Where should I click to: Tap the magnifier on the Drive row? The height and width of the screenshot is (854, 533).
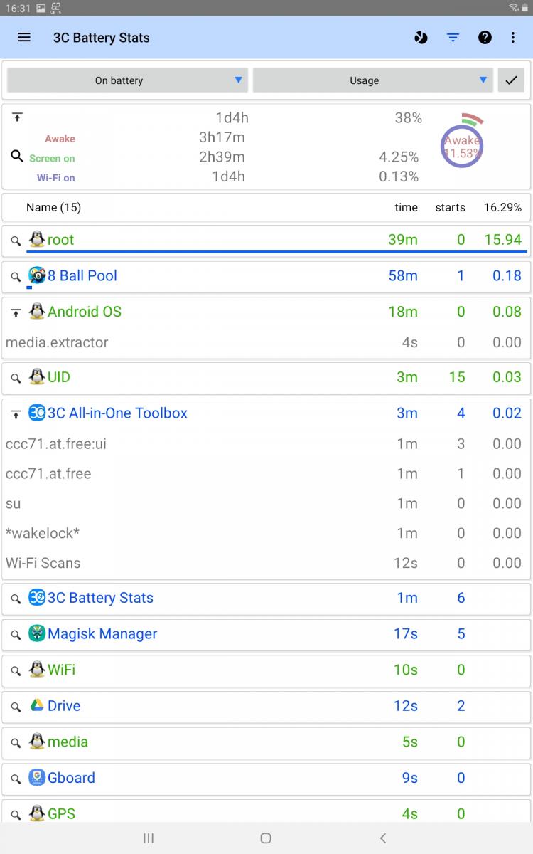(x=16, y=707)
